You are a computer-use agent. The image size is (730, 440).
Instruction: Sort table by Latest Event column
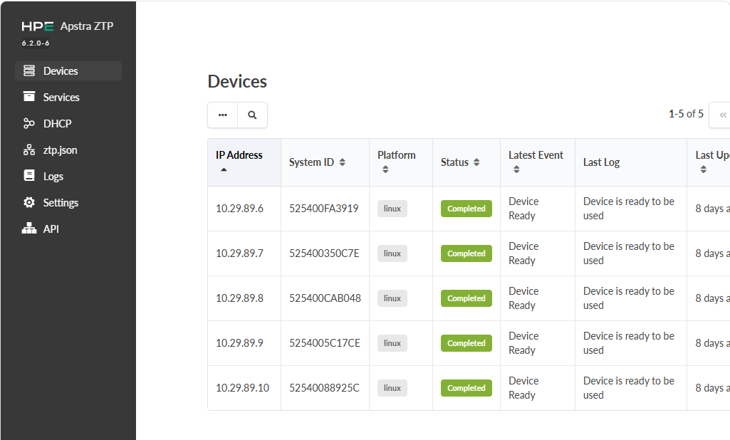click(x=538, y=162)
